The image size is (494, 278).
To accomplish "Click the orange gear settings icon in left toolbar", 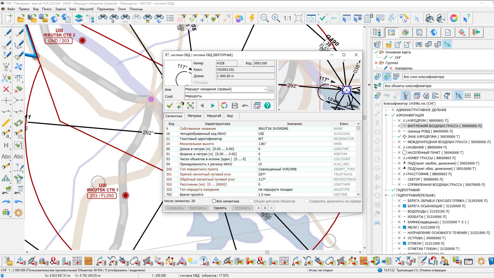I will point(18,213).
